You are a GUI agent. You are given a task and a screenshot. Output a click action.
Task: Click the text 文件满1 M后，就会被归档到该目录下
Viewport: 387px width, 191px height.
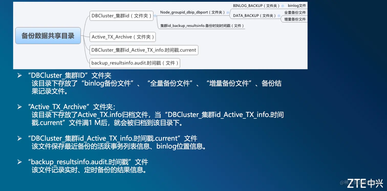pyautogui.click(x=126, y=123)
